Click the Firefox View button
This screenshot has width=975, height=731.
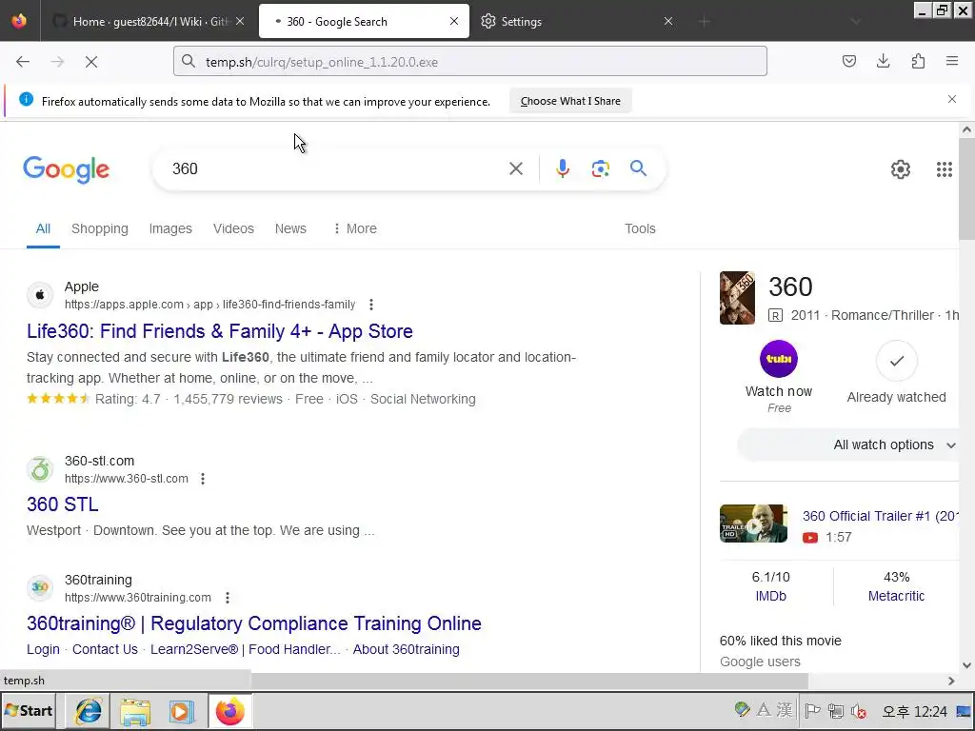click(19, 21)
